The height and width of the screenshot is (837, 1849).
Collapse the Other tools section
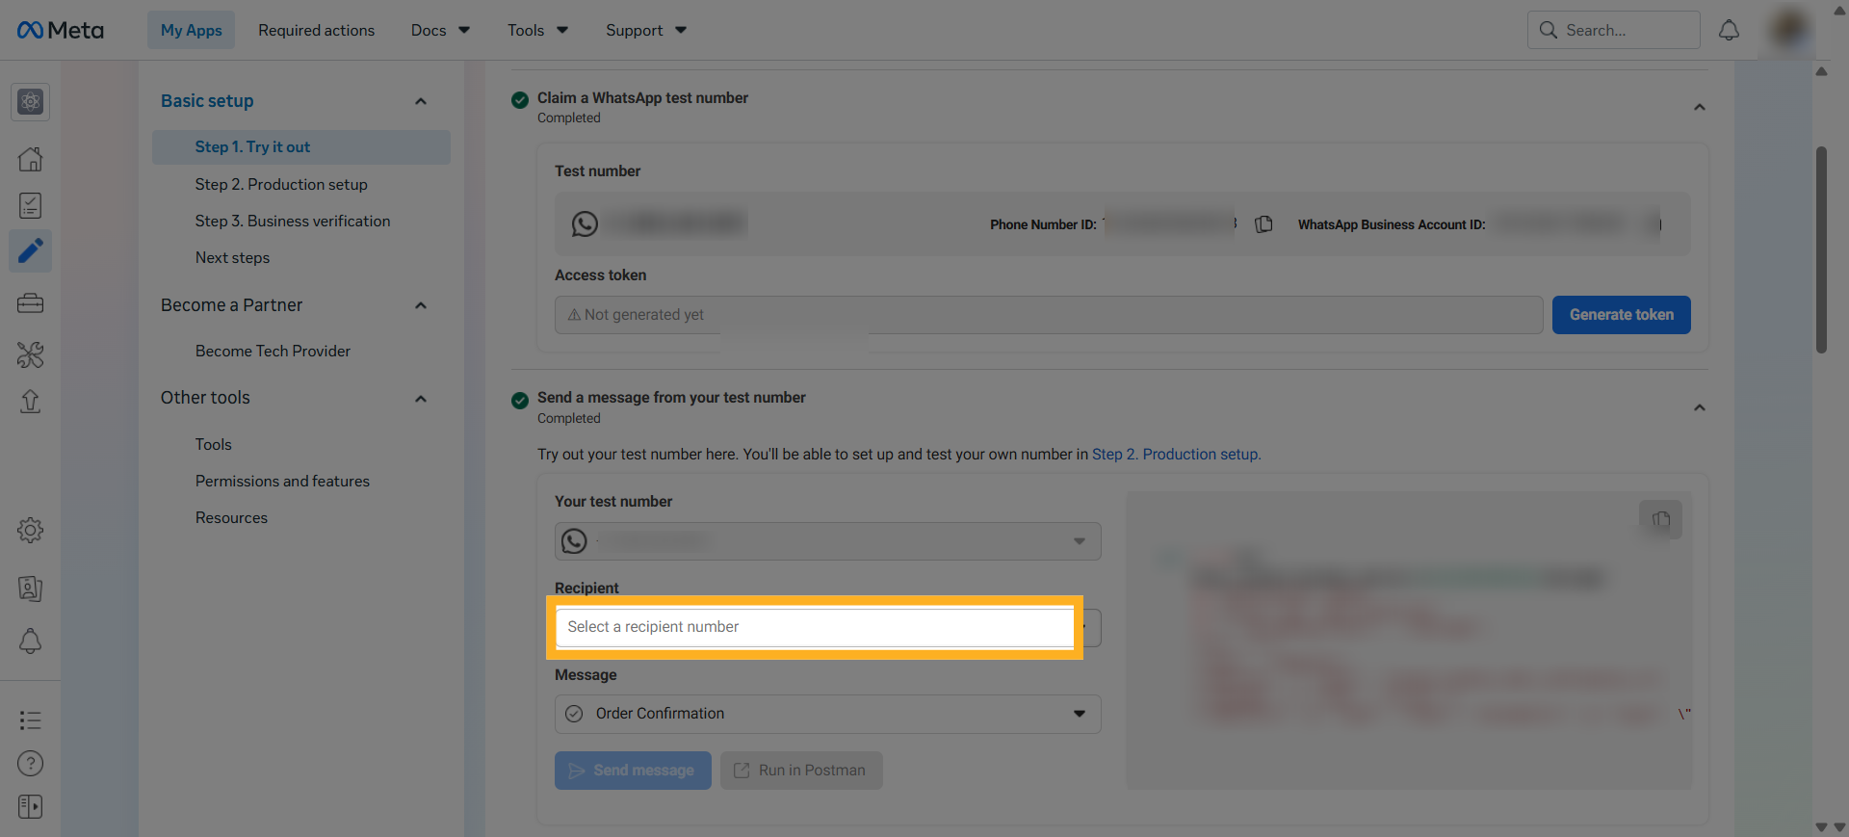pos(421,399)
